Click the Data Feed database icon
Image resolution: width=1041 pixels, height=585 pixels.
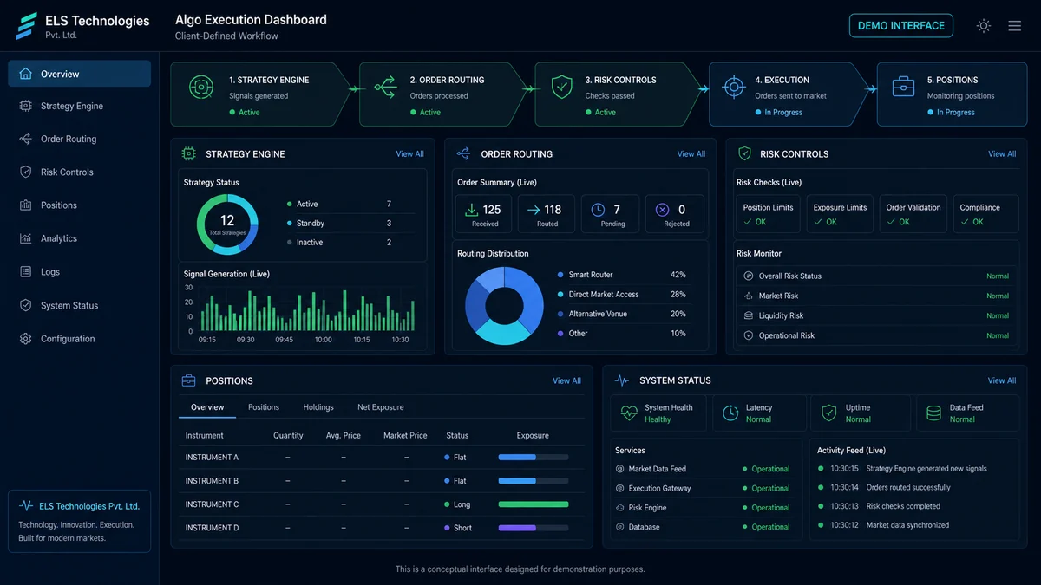[933, 413]
